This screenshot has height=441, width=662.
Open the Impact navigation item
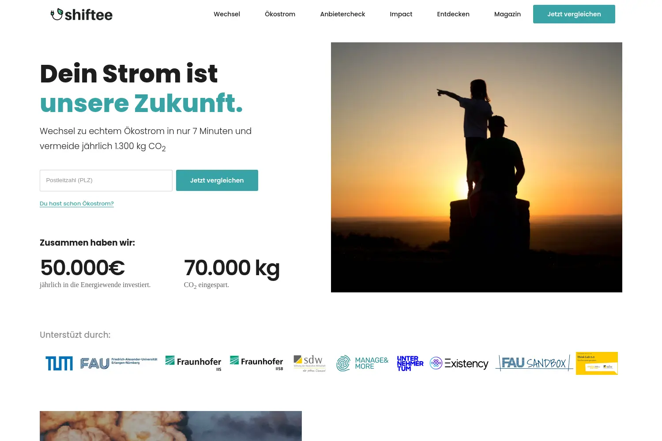coord(401,14)
